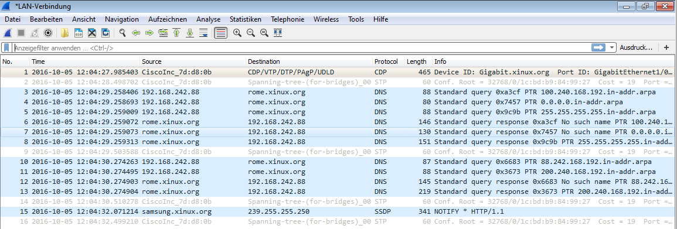Open the Aufzeichnen menu
The width and height of the screenshot is (677, 229).
click(x=168, y=19)
